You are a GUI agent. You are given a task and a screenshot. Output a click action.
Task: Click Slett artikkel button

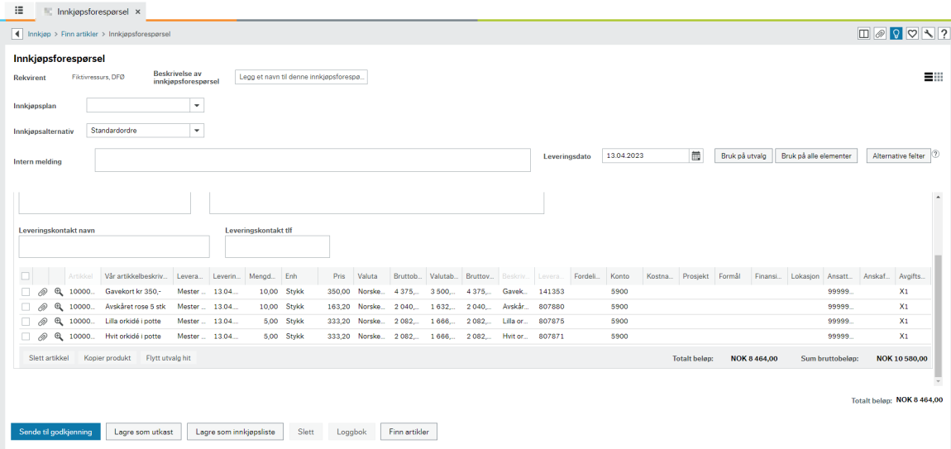pos(49,358)
